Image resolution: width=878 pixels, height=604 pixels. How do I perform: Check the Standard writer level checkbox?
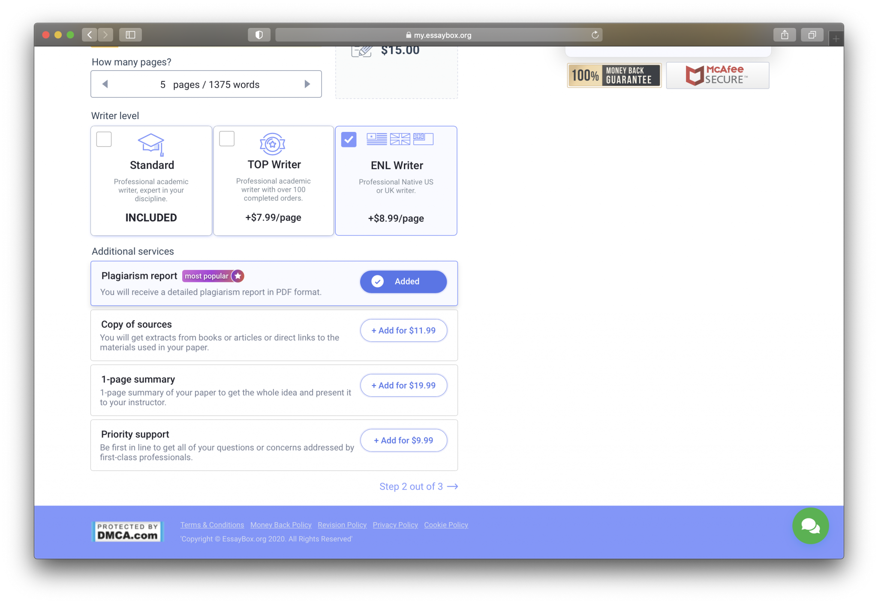[104, 139]
